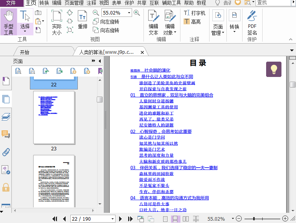
Task: Close the 人类的算法 document tab
Action: (142, 52)
